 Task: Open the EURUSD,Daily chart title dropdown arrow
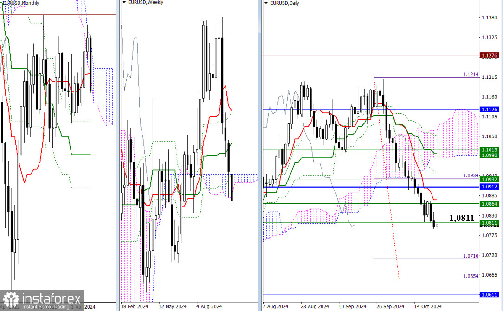[266, 3]
